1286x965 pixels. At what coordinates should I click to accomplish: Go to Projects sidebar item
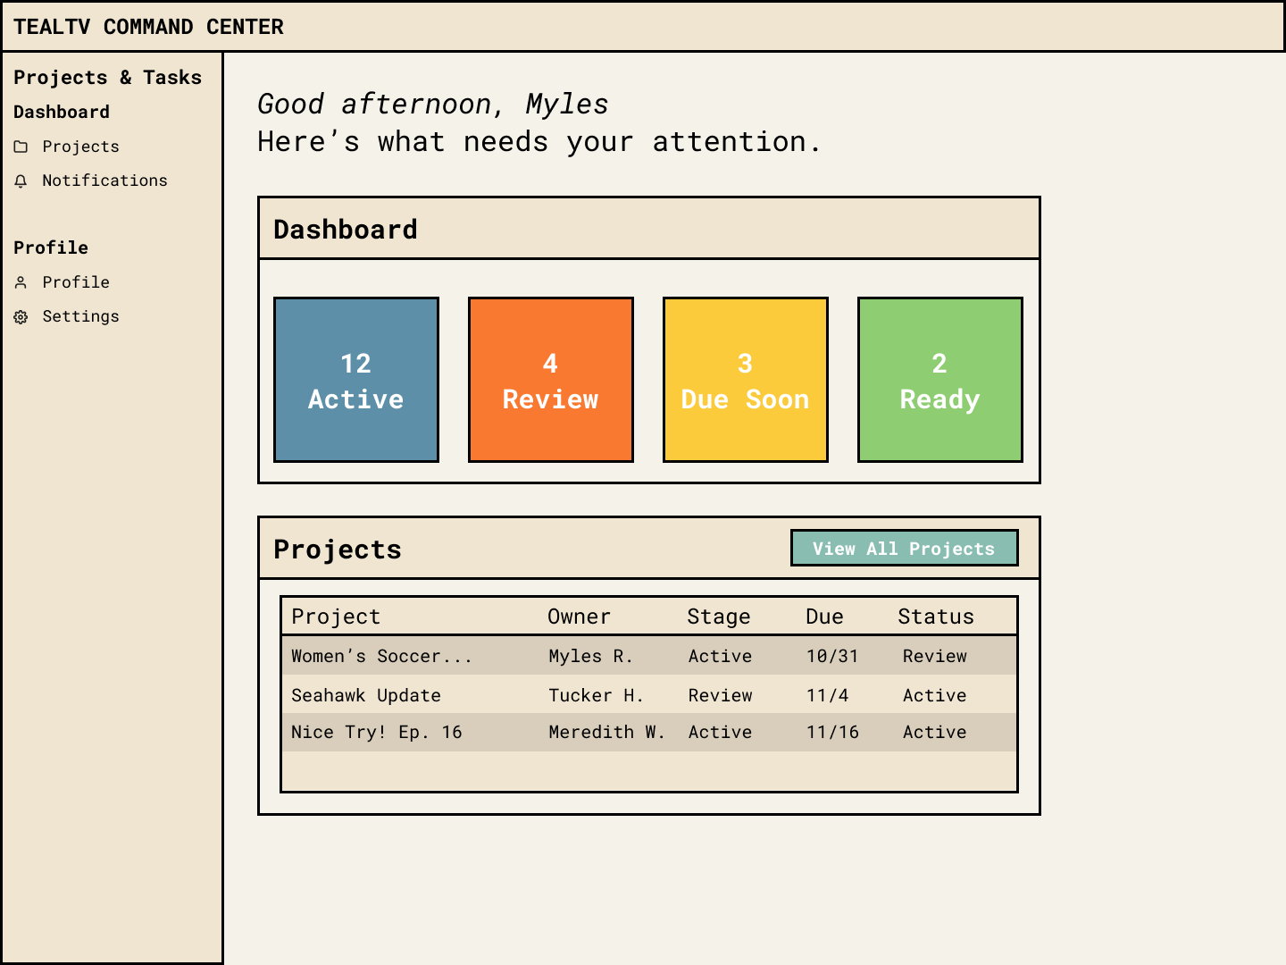[66, 147]
